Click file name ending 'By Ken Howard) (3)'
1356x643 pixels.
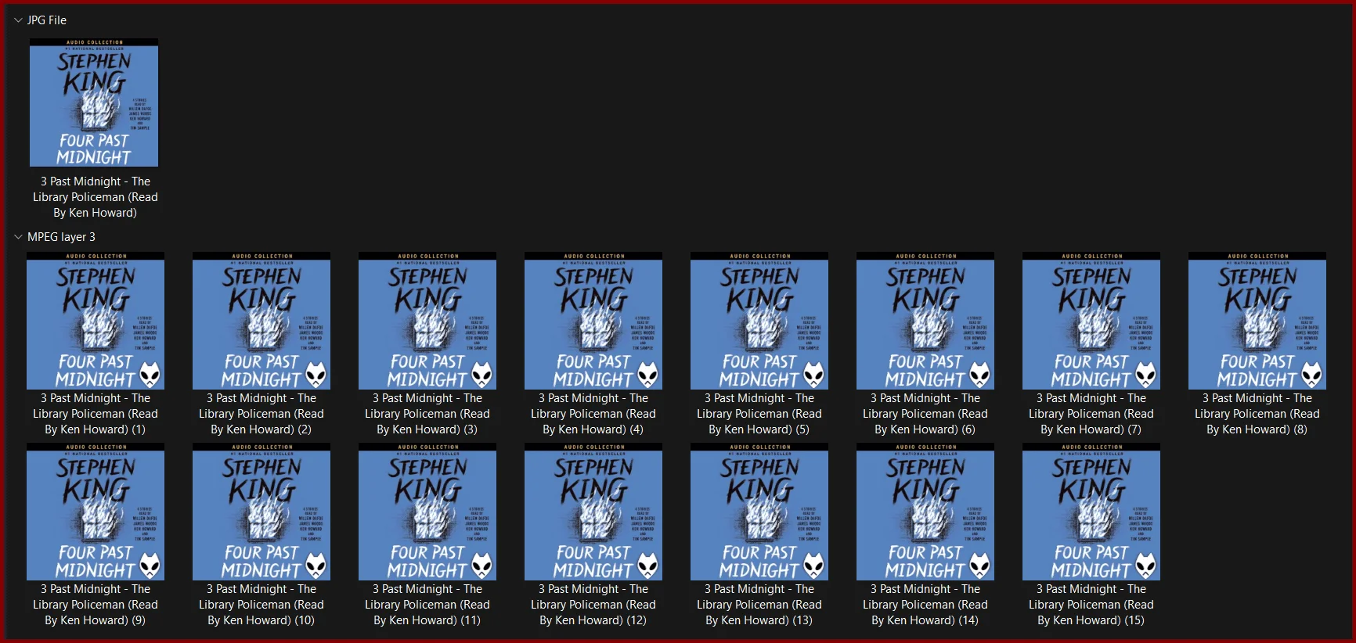point(427,414)
